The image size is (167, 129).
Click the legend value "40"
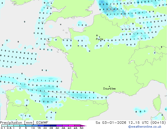pyautogui.click(x=69, y=128)
